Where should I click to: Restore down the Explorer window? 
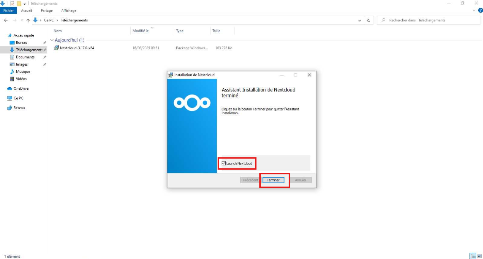click(462, 3)
